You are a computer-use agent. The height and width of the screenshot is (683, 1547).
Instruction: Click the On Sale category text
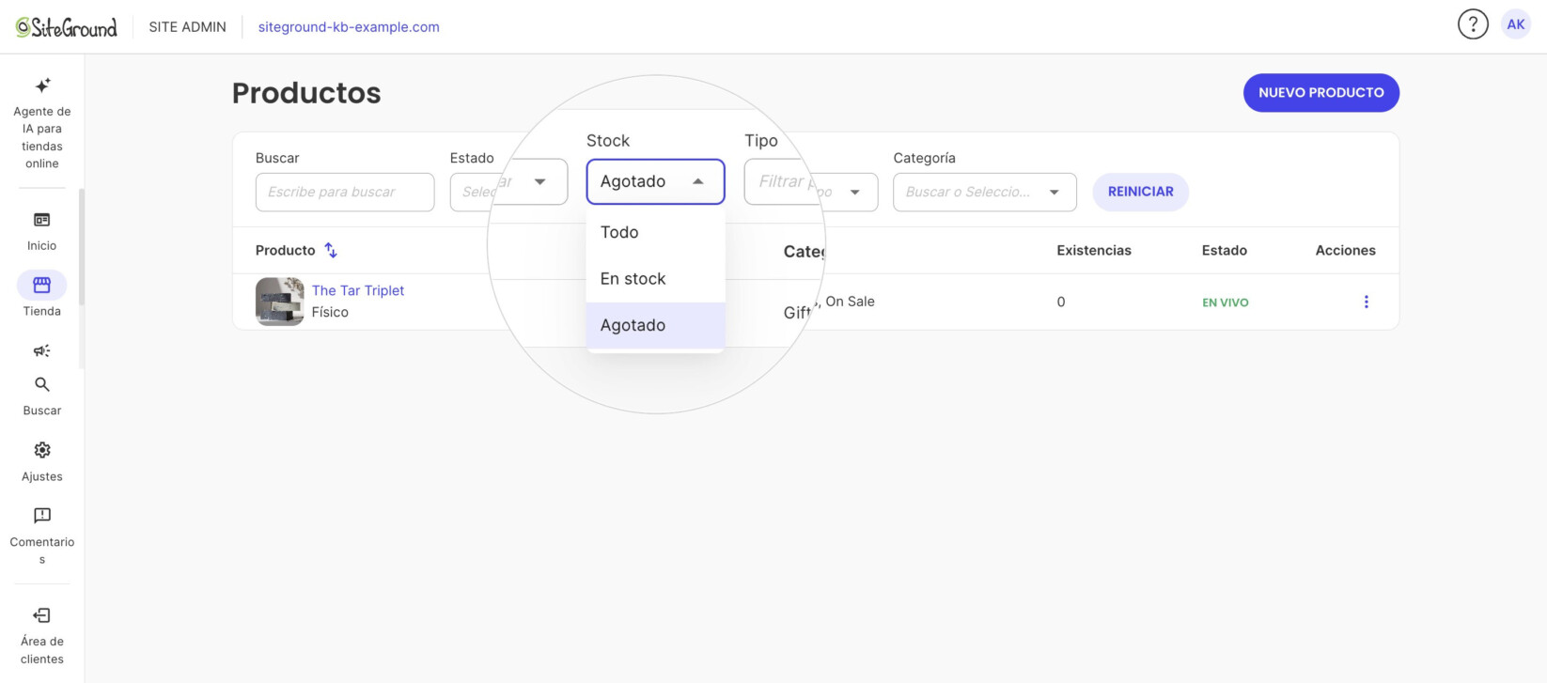point(850,302)
